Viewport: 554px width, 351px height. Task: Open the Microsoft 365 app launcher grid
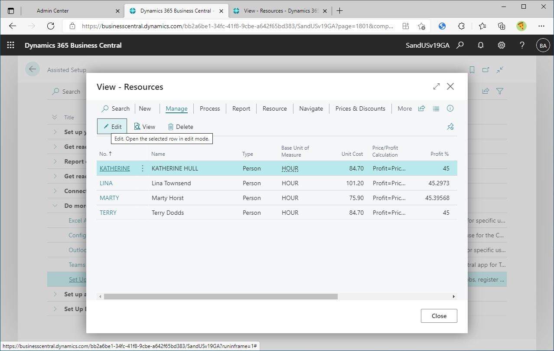(10, 45)
